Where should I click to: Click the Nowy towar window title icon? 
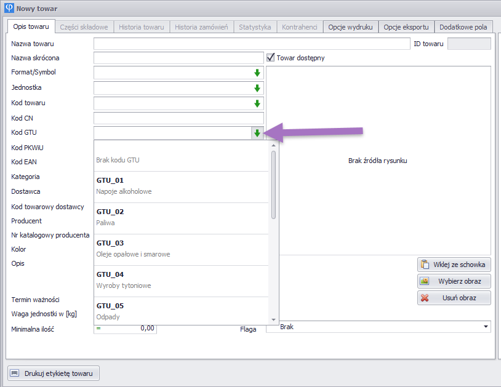[x=8, y=8]
